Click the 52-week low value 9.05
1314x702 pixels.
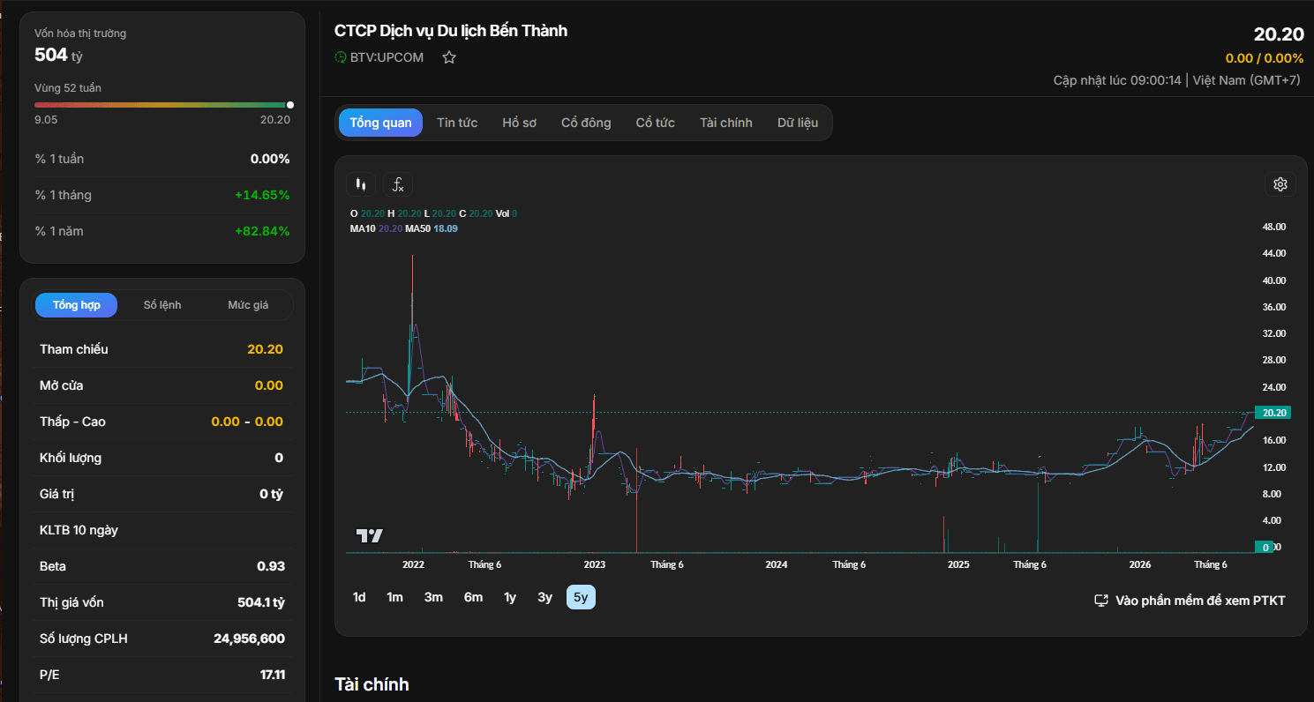[x=46, y=120]
